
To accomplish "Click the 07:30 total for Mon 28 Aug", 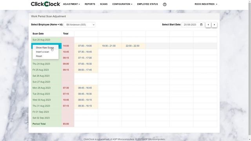I will [66, 88].
